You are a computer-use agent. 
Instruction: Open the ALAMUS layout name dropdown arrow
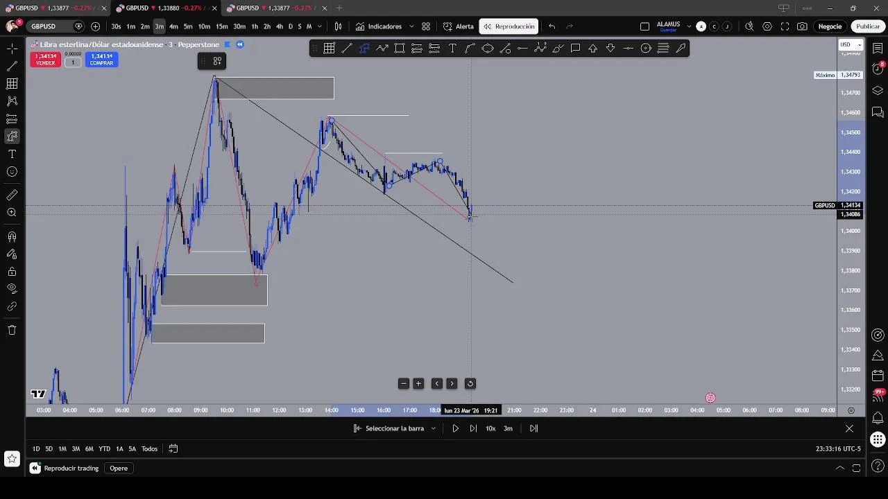689,26
